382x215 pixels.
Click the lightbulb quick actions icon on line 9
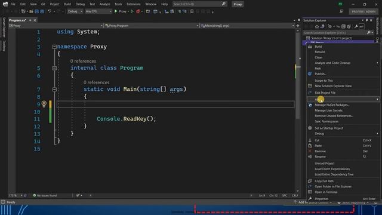coord(44,104)
